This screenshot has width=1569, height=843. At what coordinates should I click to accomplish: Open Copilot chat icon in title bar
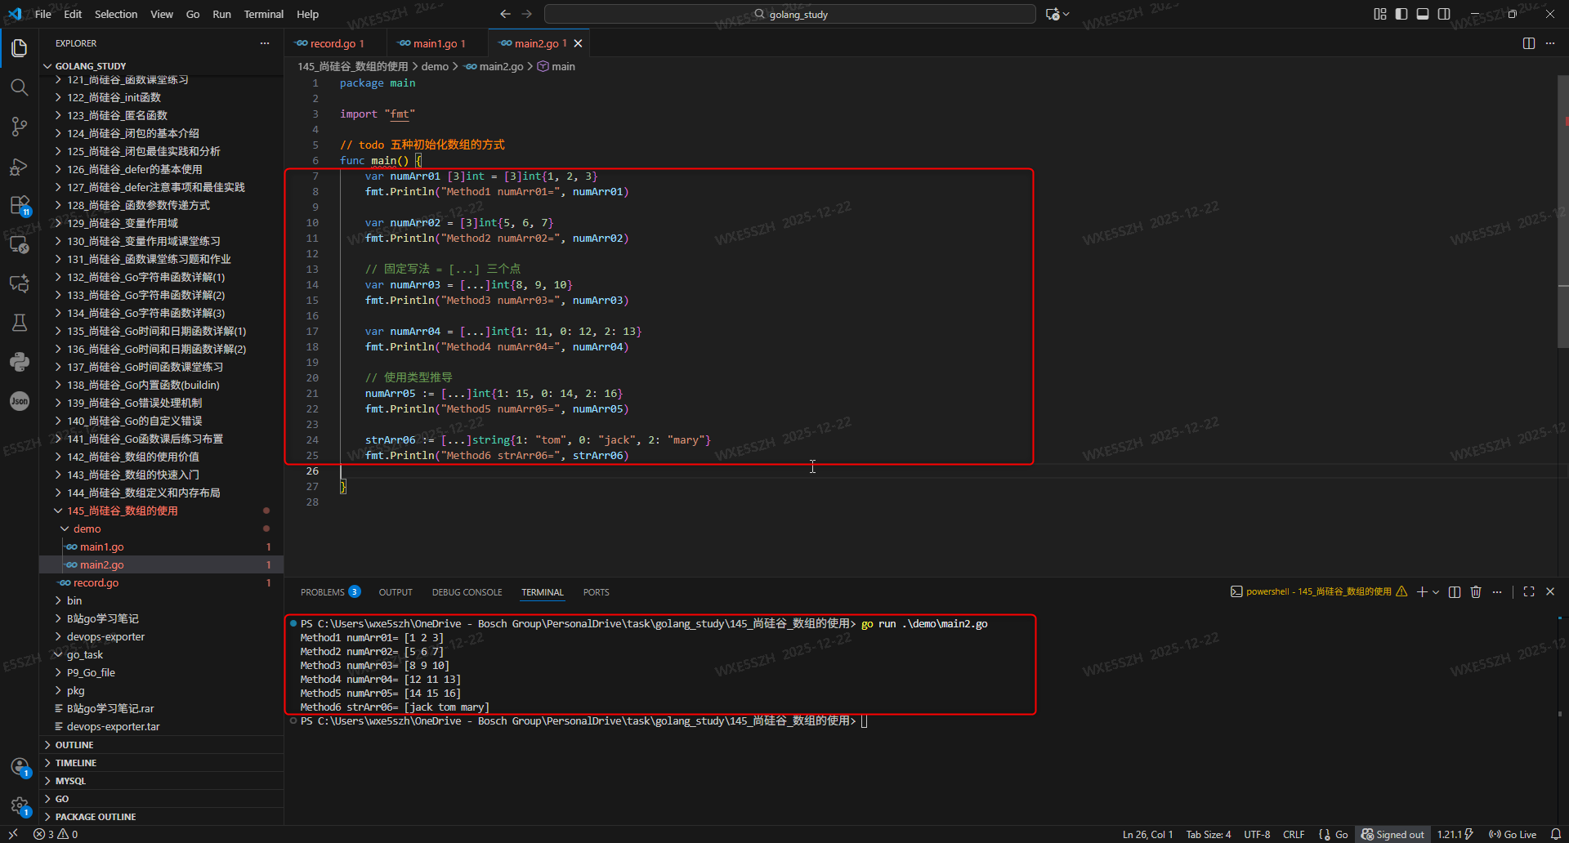click(x=1053, y=14)
